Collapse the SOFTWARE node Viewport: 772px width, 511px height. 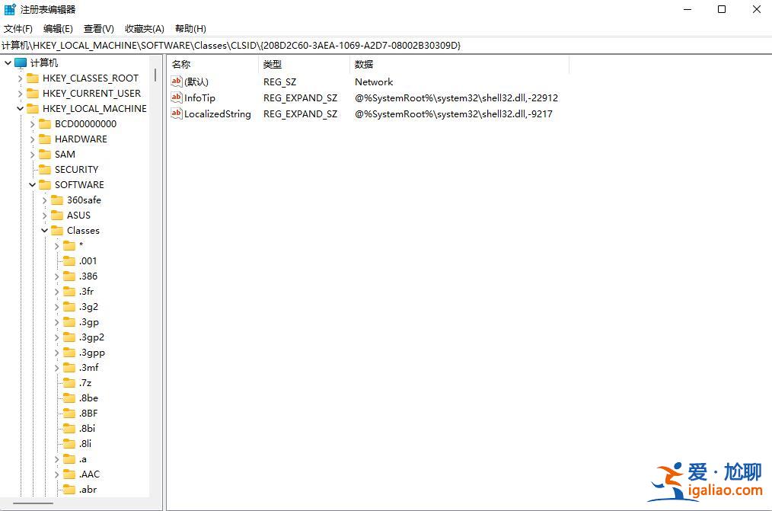click(x=32, y=184)
